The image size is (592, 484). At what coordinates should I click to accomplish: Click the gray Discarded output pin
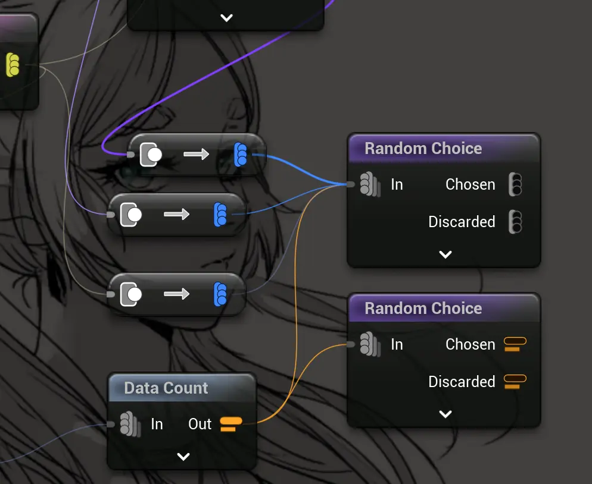[515, 222]
